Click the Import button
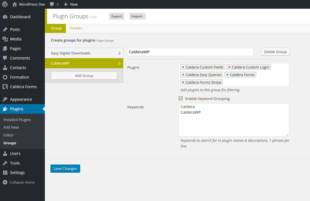 tap(137, 16)
